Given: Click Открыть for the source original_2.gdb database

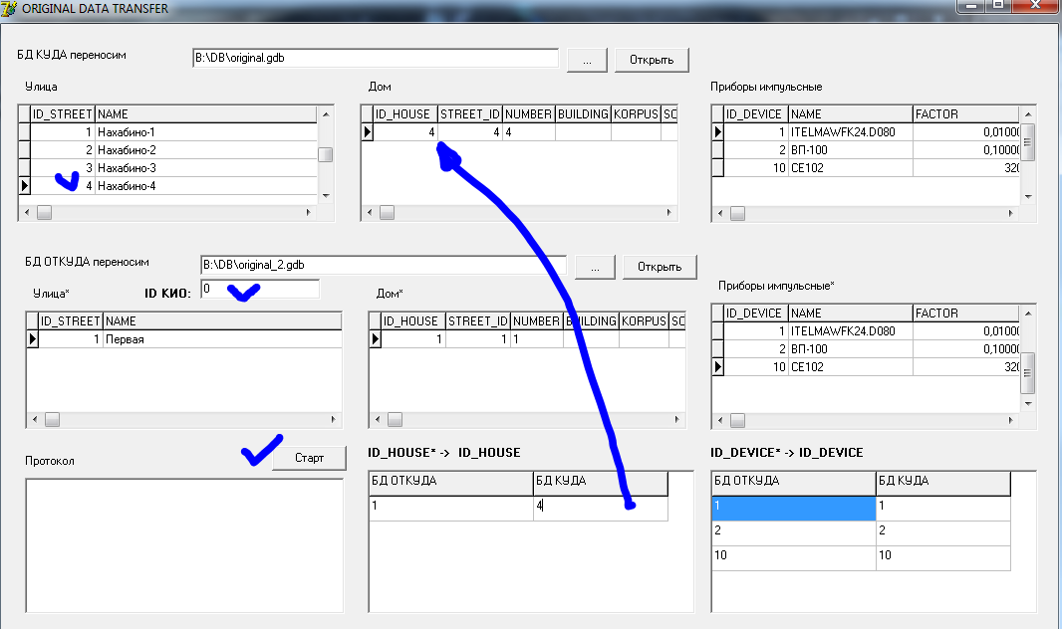Looking at the screenshot, I should pyautogui.click(x=660, y=267).
